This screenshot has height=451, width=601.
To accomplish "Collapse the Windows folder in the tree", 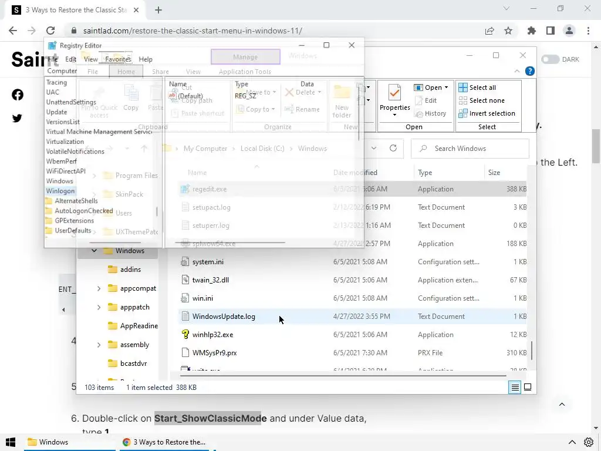I will click(x=94, y=251).
